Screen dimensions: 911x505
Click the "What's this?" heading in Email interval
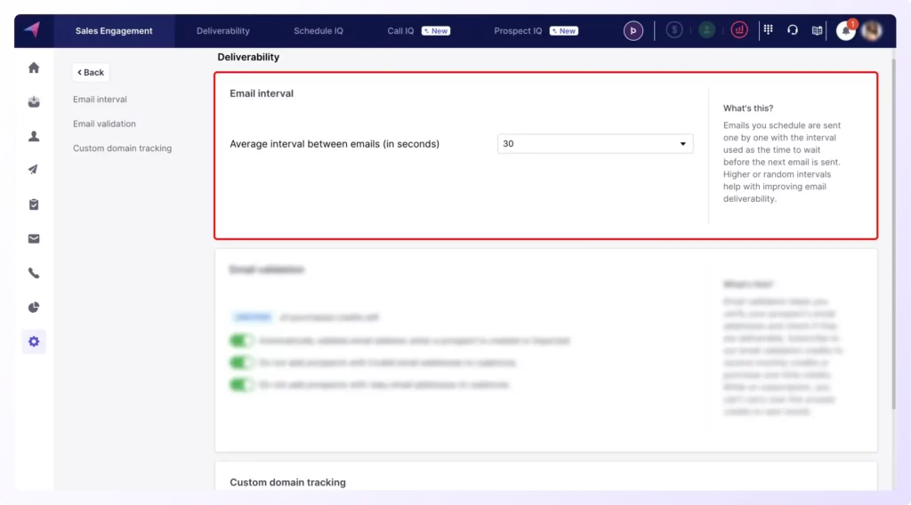pos(747,108)
